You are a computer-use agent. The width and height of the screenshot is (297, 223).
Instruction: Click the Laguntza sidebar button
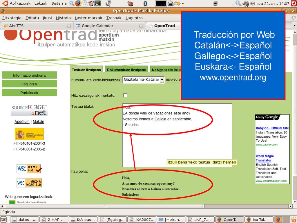pos(29,84)
